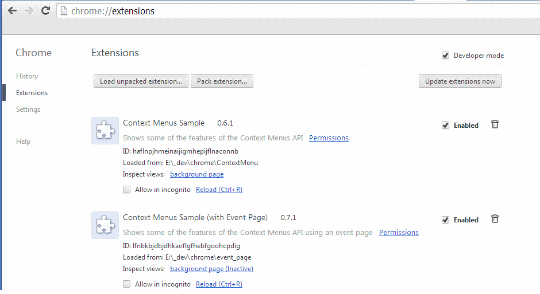Viewport: 540px width, 294px height.
Task: Disable the Context Menus Sample extension
Action: (445, 126)
